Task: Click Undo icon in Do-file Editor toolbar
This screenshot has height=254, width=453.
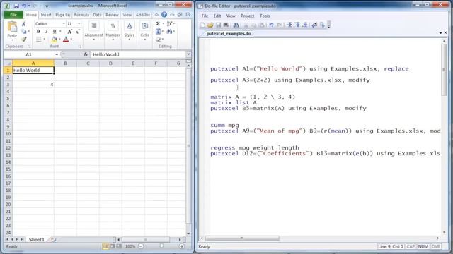Action: (x=271, y=25)
